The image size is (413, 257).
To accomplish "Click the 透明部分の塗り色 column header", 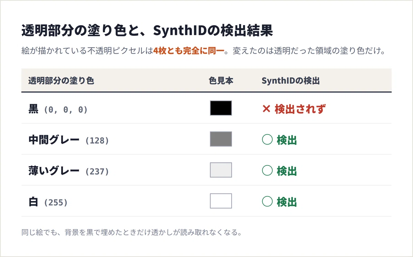I will tap(61, 81).
